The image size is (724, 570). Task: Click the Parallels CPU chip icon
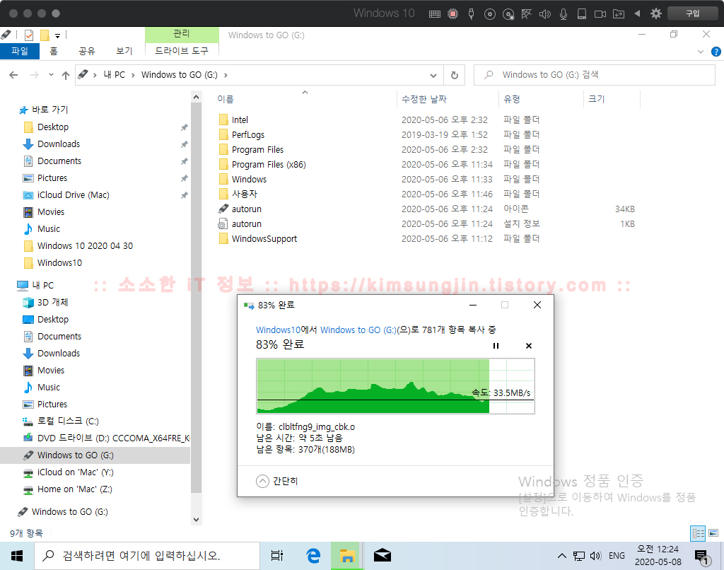click(x=453, y=14)
